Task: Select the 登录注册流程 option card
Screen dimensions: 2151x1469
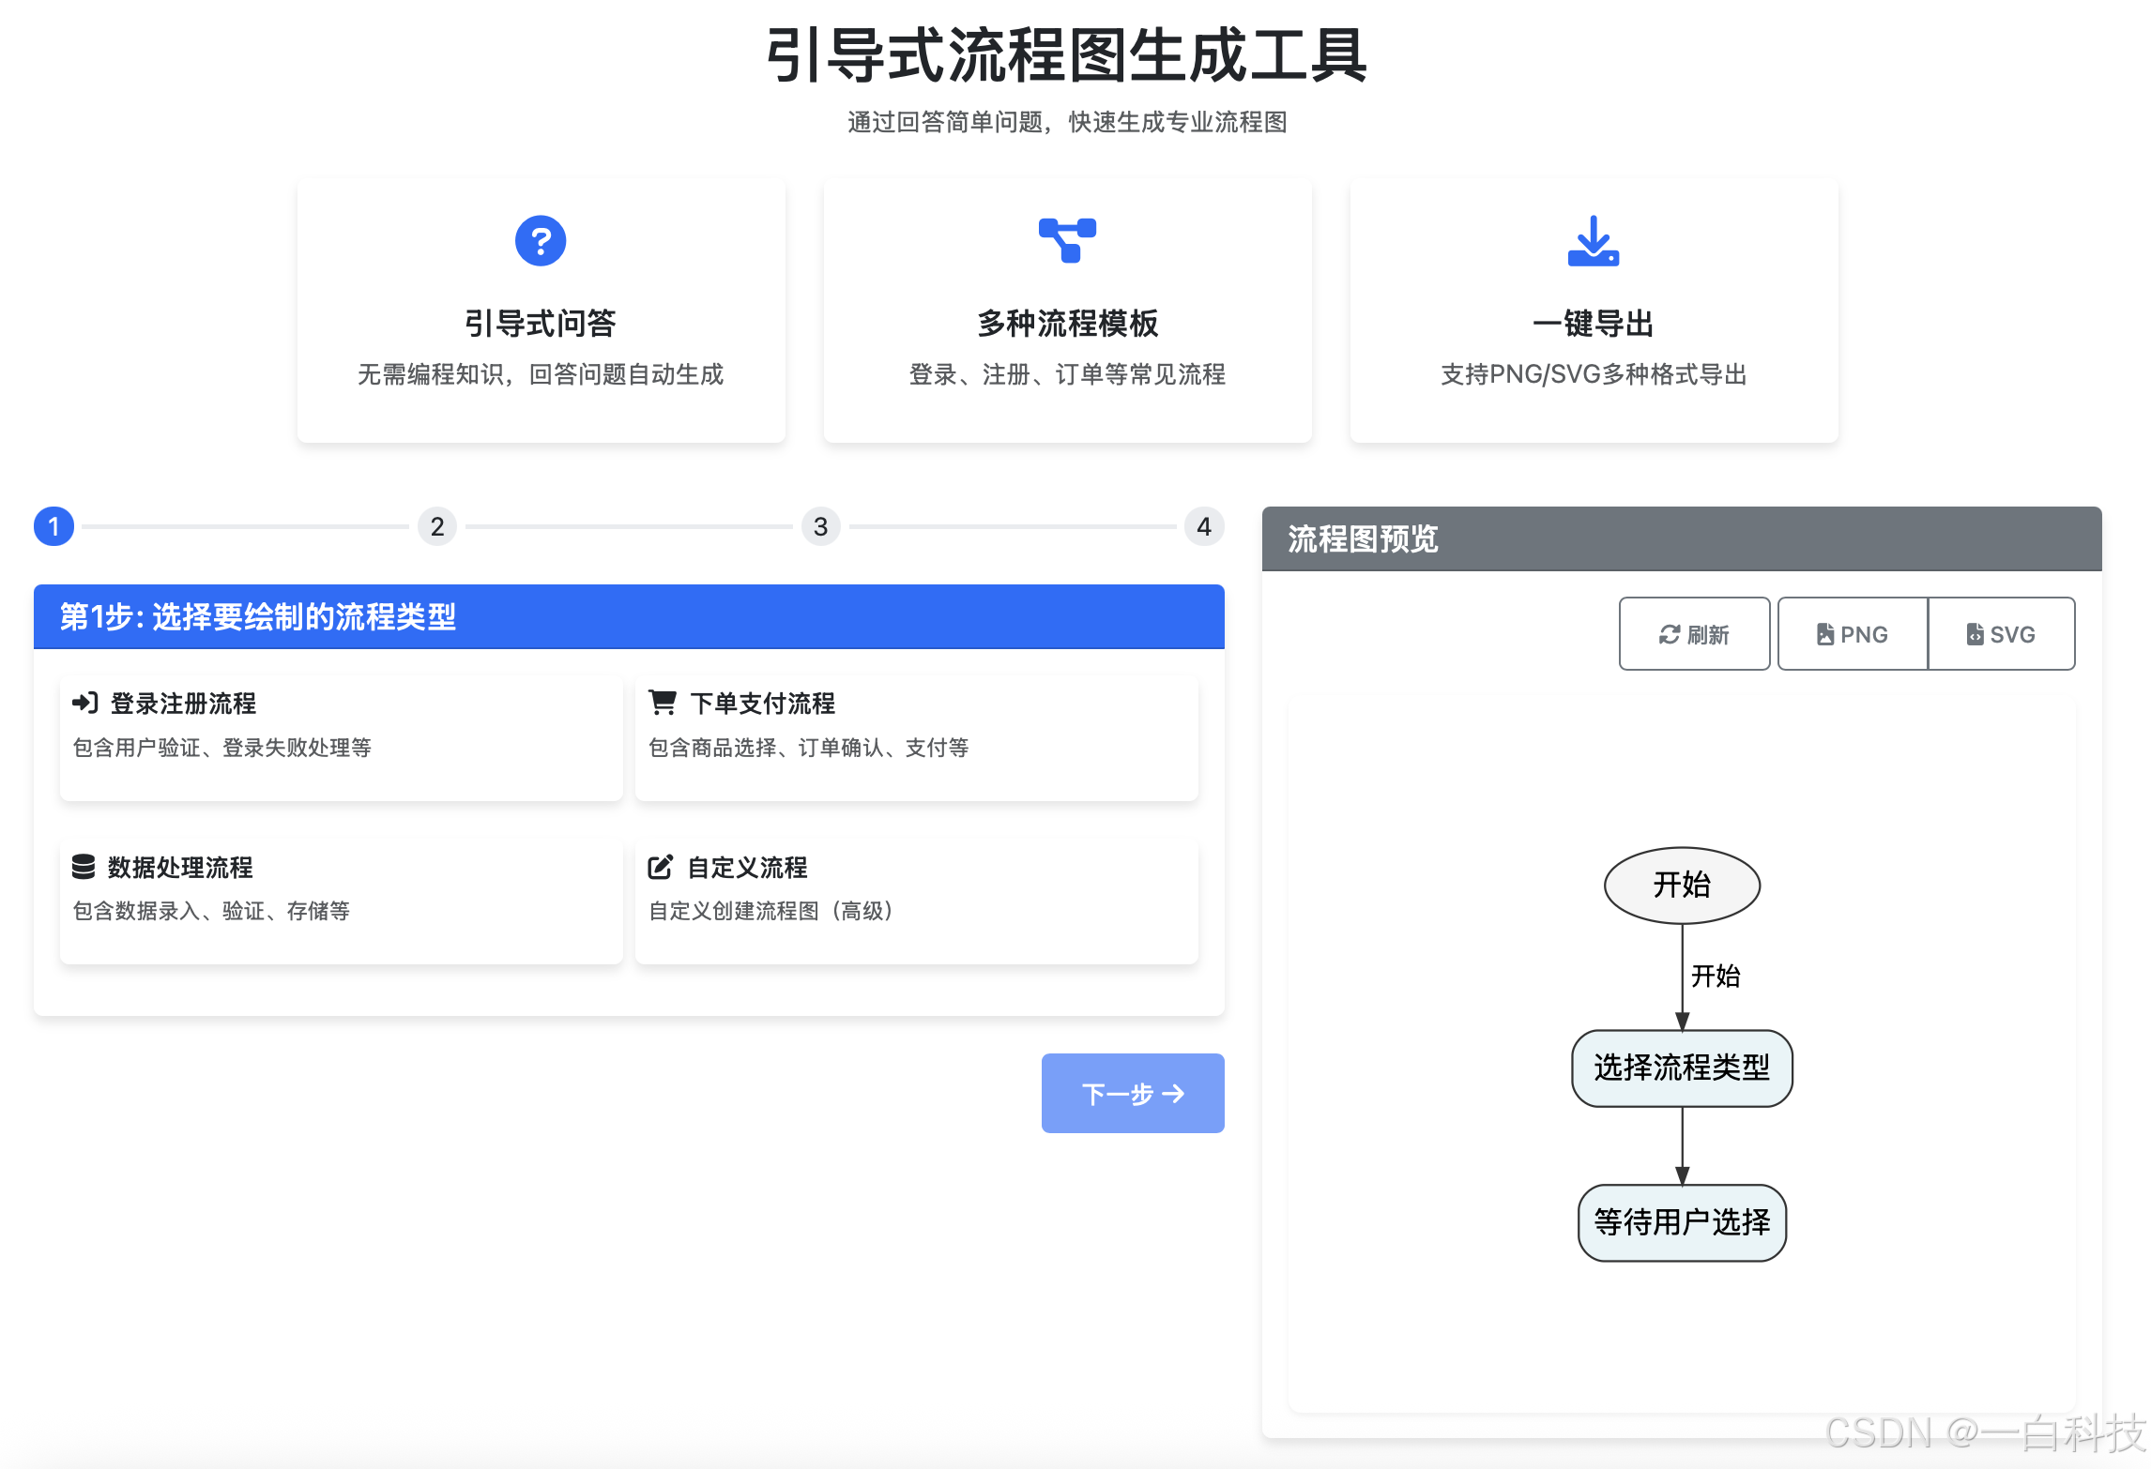Action: point(341,737)
